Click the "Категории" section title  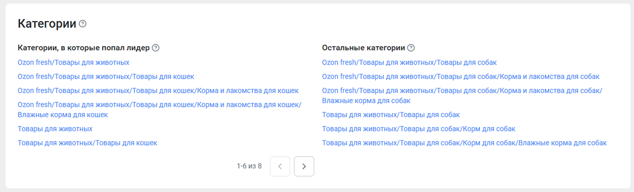tap(47, 24)
